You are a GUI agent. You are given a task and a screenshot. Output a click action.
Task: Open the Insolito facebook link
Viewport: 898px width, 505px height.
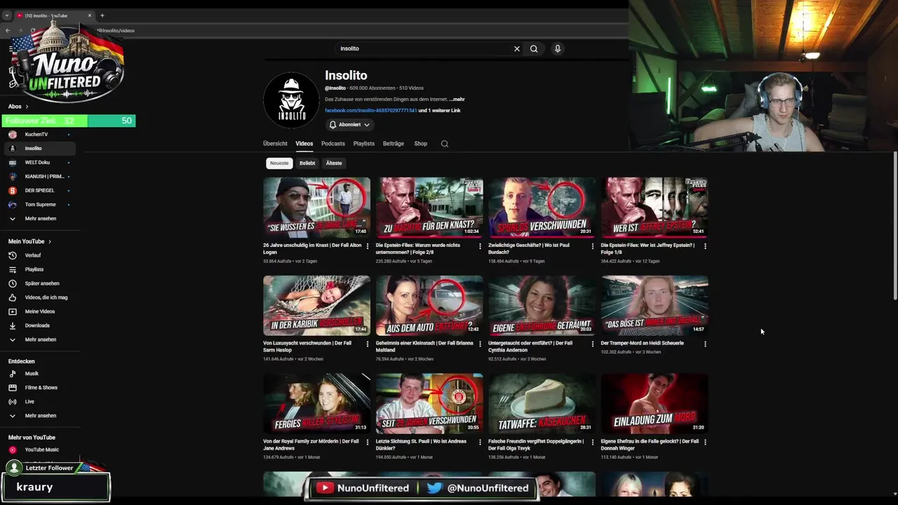[370, 111]
